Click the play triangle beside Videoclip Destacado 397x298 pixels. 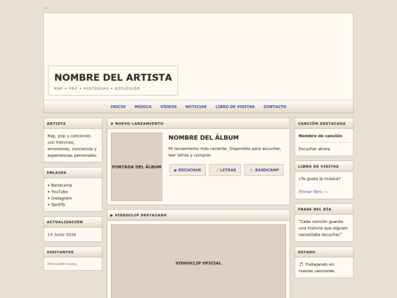click(x=112, y=215)
